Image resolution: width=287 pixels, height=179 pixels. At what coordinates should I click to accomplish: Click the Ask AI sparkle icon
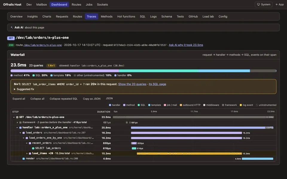pos(12,27)
